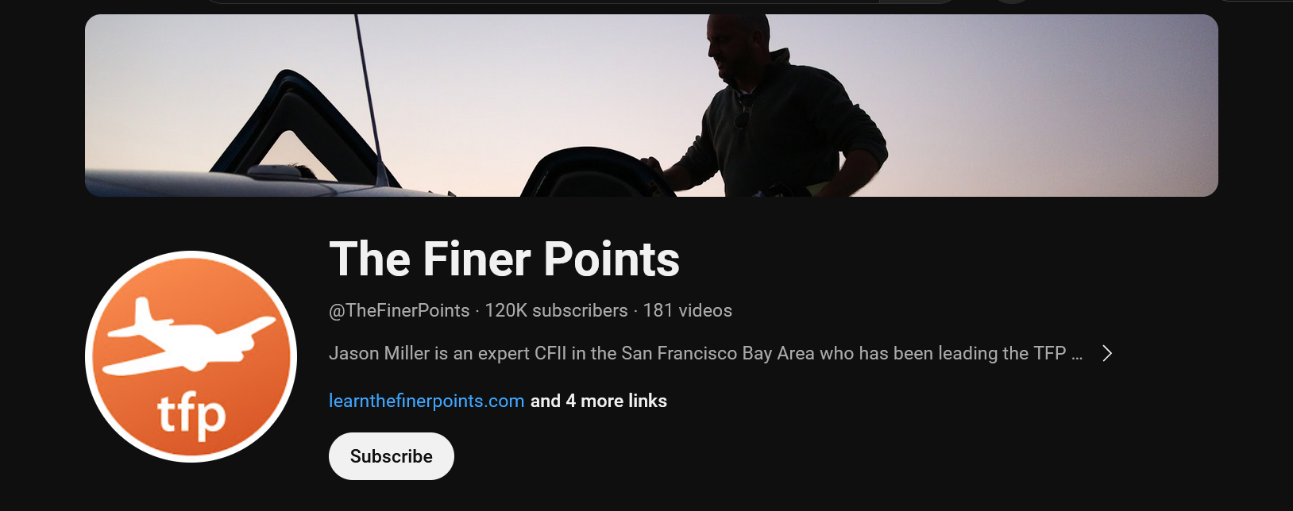Subscribe to The Finer Points channel
1293x511 pixels.
point(391,456)
